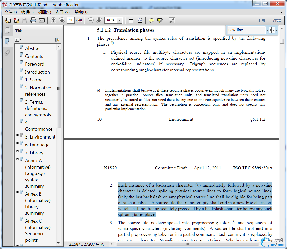287x249 pixels.
Task: Zoom in with the plus button
Action: 99,20
